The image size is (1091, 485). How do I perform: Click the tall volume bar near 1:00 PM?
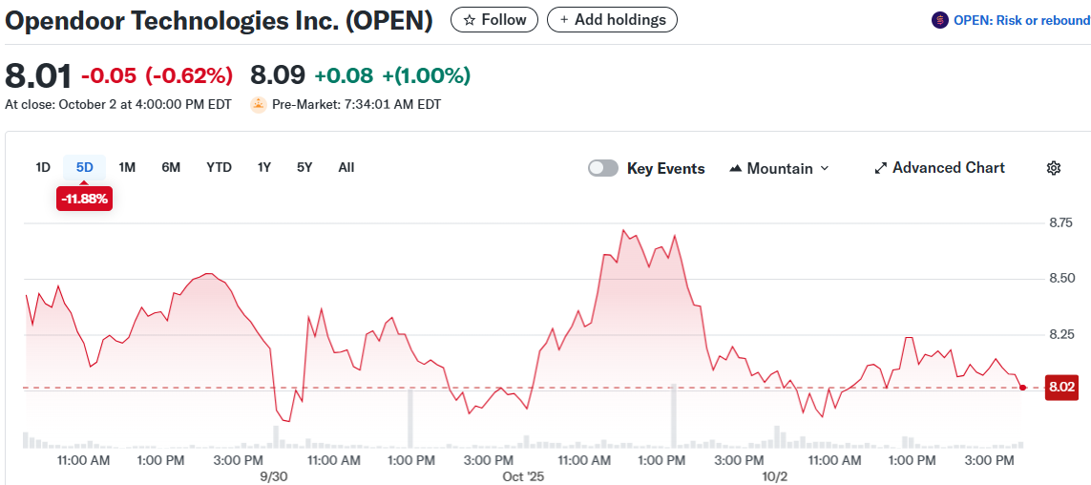point(411,418)
